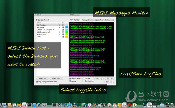The width and height of the screenshot is (175, 108).
Task: Launch iPhoto from the dock
Action: [19, 105]
